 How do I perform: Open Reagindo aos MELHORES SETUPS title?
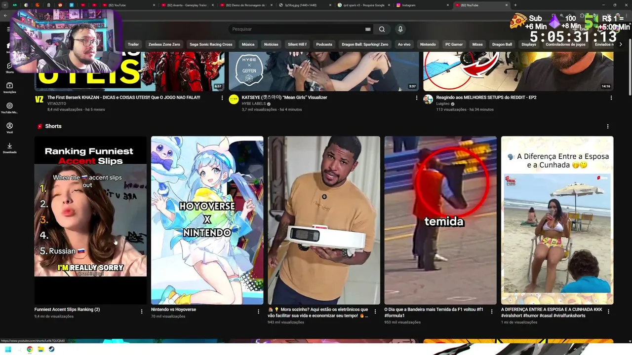[x=486, y=98]
